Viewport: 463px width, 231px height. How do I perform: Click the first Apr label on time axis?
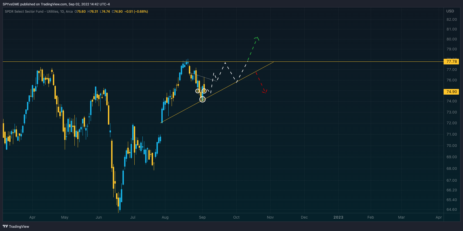coord(32,217)
